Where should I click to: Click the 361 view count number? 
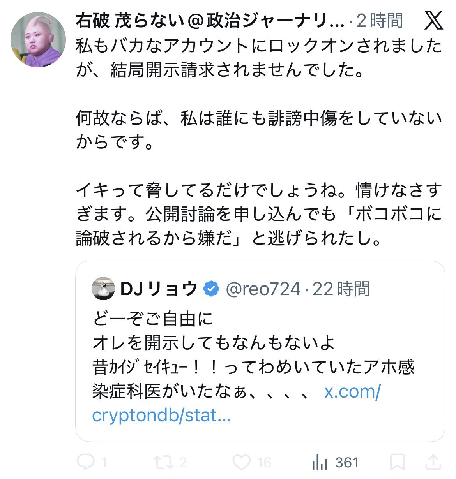click(x=346, y=462)
